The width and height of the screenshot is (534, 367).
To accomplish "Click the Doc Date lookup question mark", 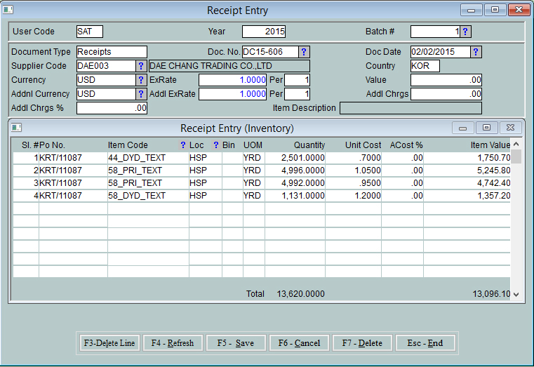I will point(476,52).
